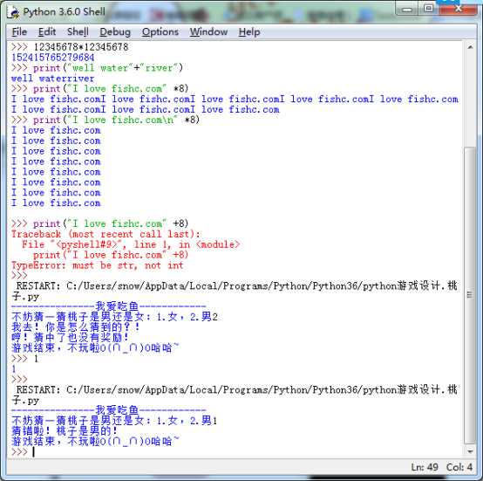This screenshot has width=483, height=481.
Task: Open the Options menu
Action: [160, 31]
